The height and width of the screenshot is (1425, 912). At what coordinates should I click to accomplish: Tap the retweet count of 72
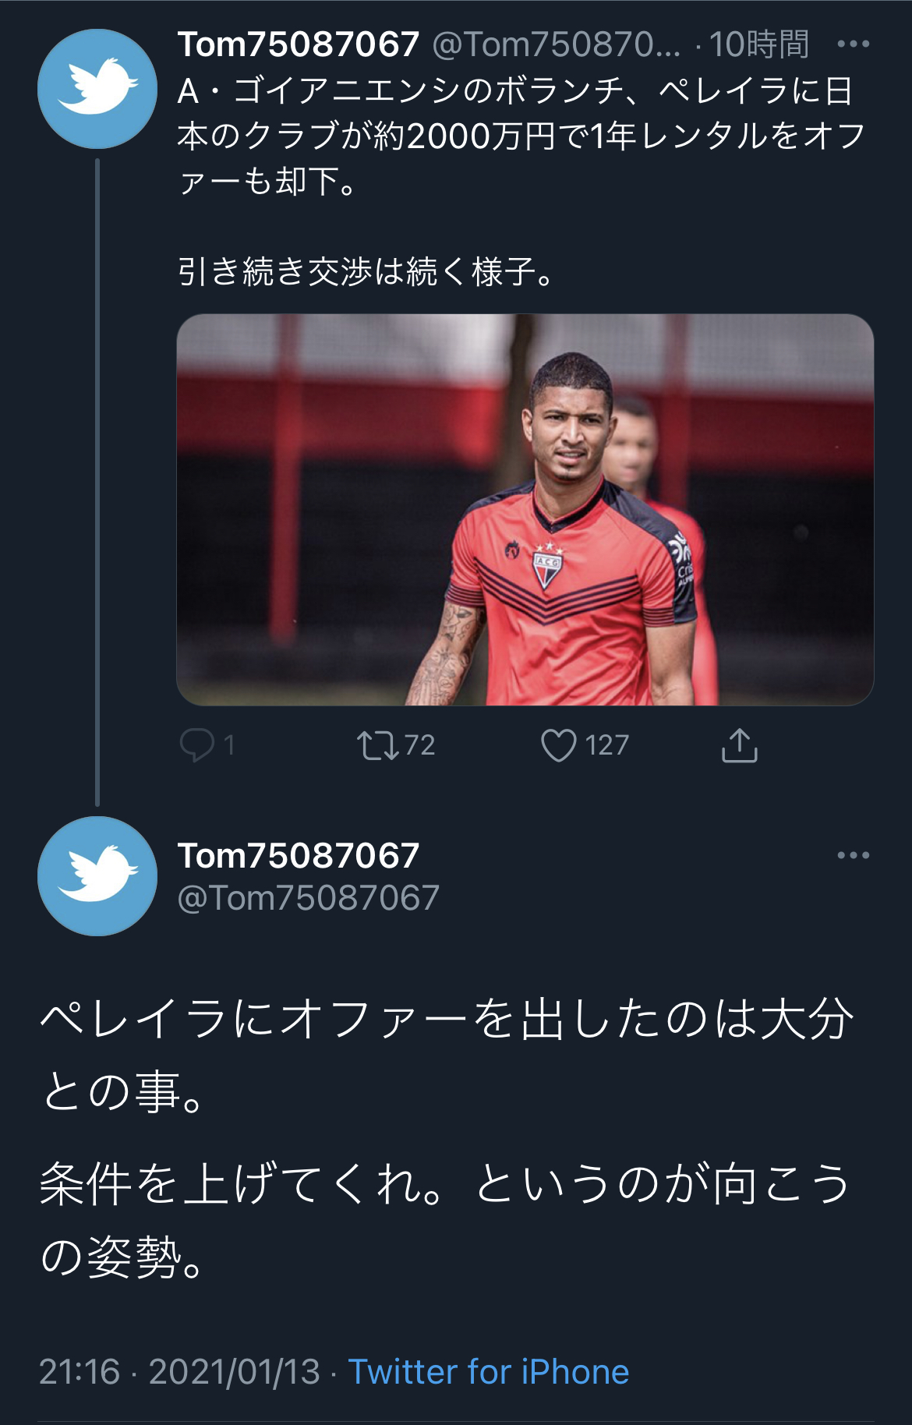tap(419, 745)
